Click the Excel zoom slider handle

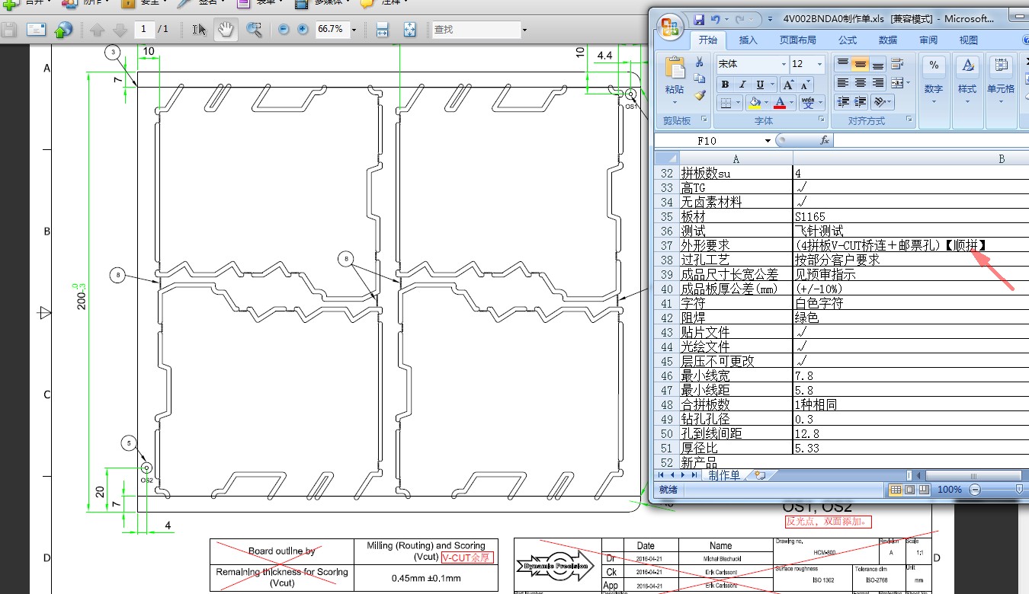[x=1021, y=490]
